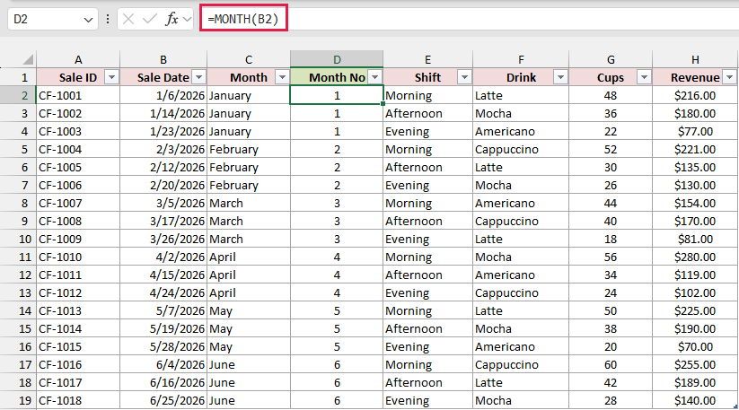Viewport: 739px width, 410px height.
Task: Select the Latte cell in row 14
Action: click(x=521, y=310)
